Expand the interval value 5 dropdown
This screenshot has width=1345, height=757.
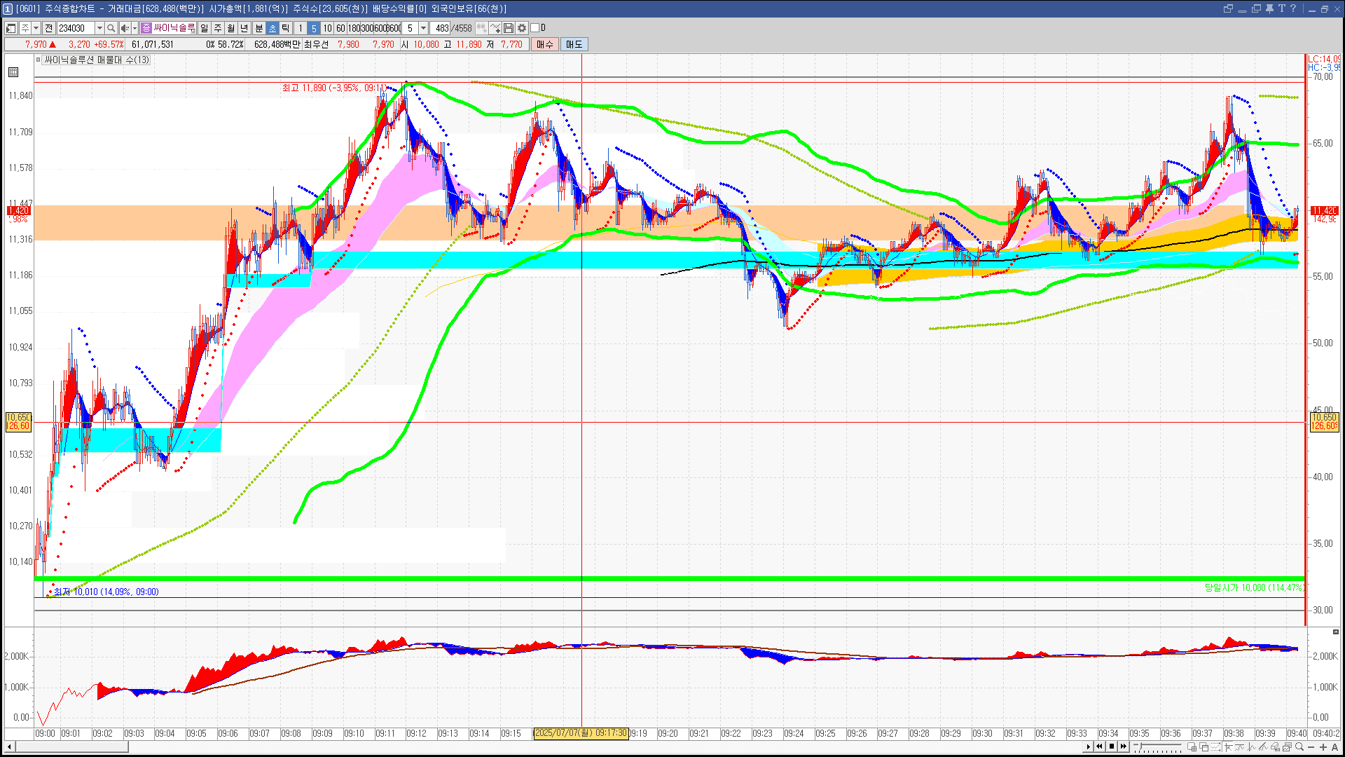pos(423,28)
